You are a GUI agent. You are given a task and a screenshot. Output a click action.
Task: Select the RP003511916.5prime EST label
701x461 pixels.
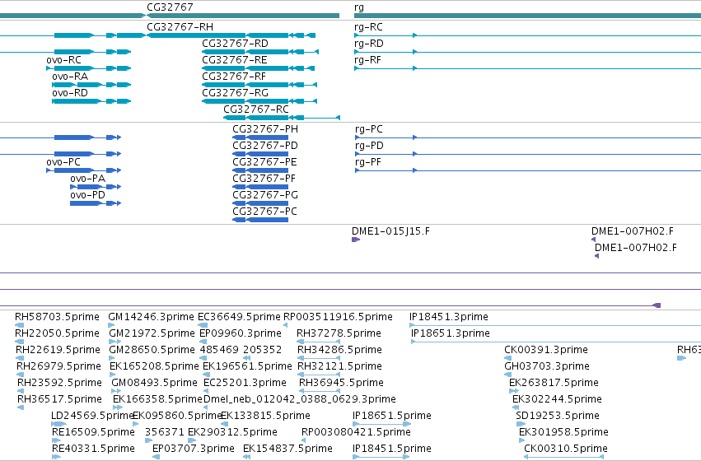coord(339,317)
